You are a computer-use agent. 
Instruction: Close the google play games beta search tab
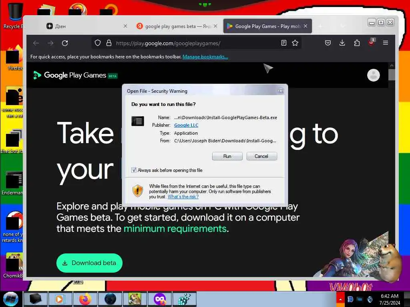215,26
